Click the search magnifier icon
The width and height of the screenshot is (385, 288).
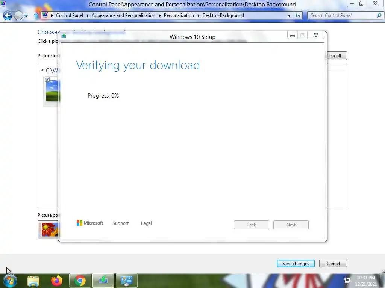point(379,15)
